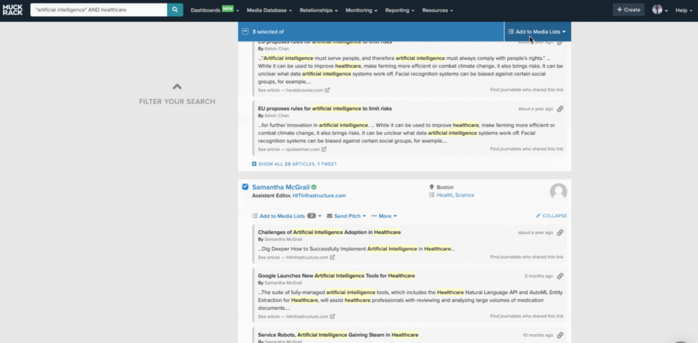The height and width of the screenshot is (343, 698).
Task: Click the Science beat link
Action: pyautogui.click(x=465, y=195)
